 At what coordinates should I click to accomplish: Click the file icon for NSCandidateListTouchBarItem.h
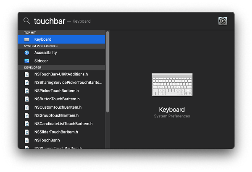tap(27, 124)
